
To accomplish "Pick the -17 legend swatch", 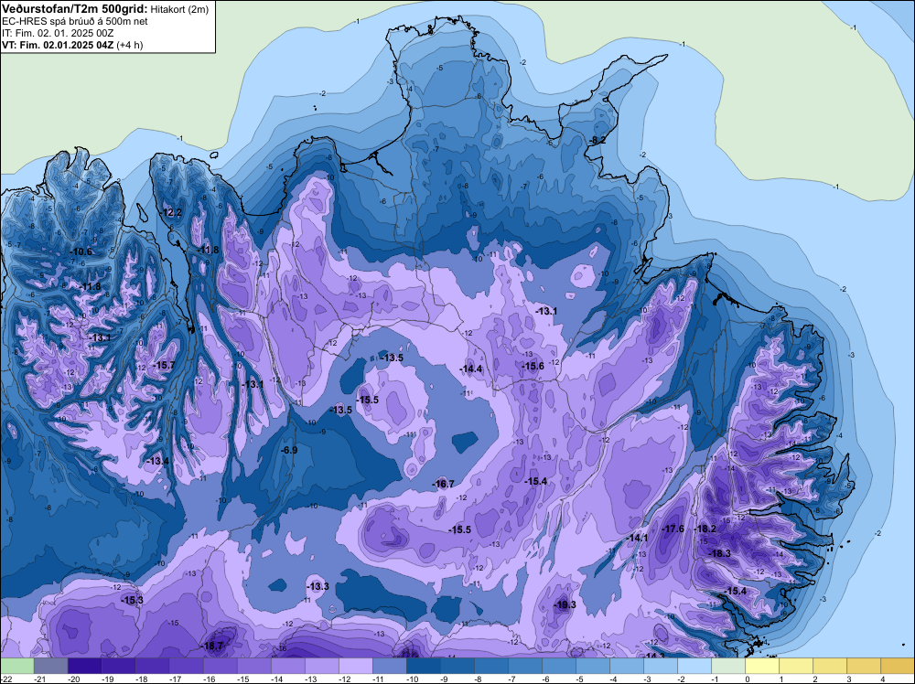I will [x=187, y=666].
